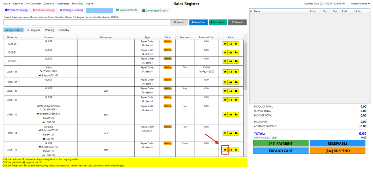Click cart icon for order JO26-29
373x184 pixels.
click(x=225, y=44)
